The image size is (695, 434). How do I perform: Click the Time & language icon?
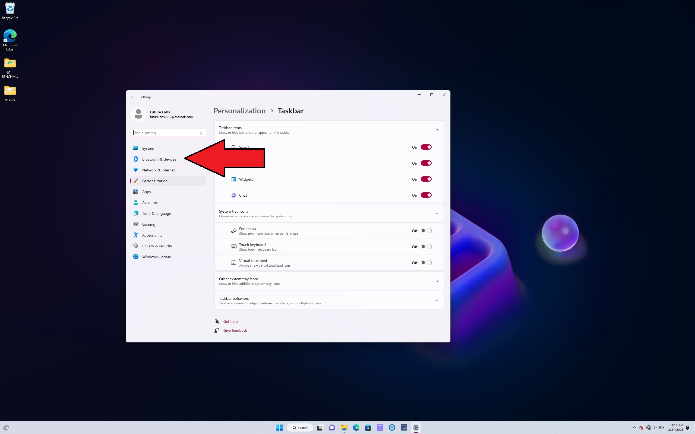pyautogui.click(x=136, y=213)
